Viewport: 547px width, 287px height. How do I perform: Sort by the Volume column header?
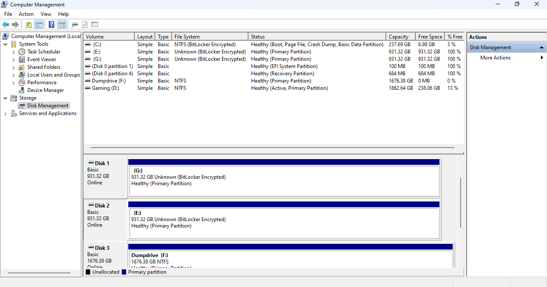pos(109,37)
